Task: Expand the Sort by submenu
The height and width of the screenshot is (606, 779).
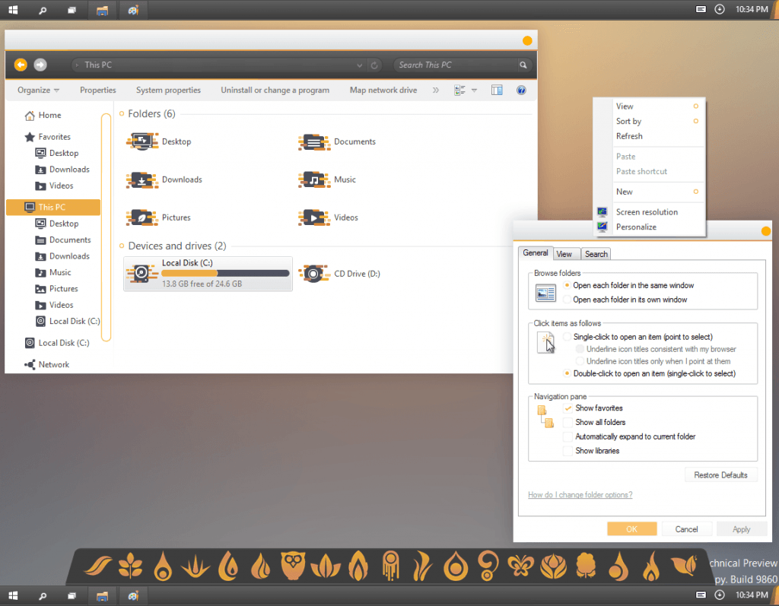Action: pos(628,121)
